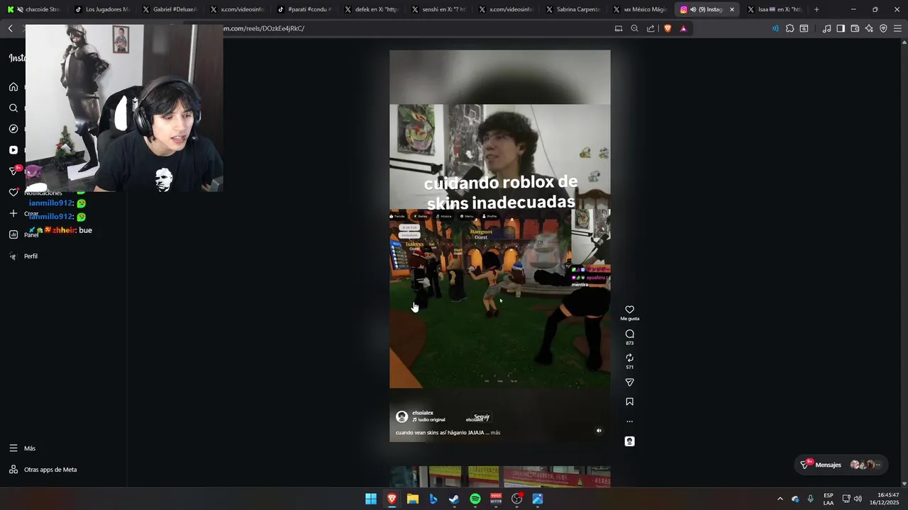Open Spotify from the taskbar
The height and width of the screenshot is (510, 908).
(x=475, y=499)
